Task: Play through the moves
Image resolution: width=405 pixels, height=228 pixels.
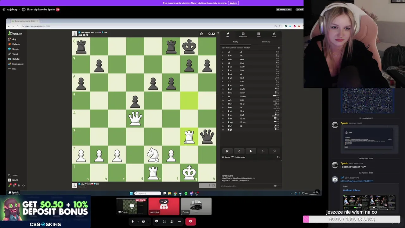Action: (251, 151)
